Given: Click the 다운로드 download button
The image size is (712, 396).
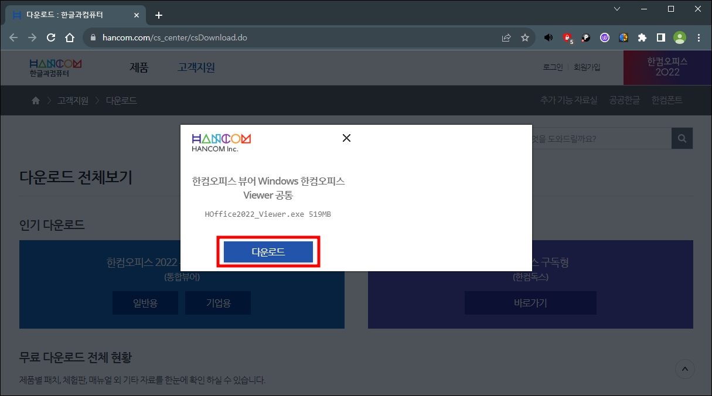Looking at the screenshot, I should pyautogui.click(x=268, y=251).
